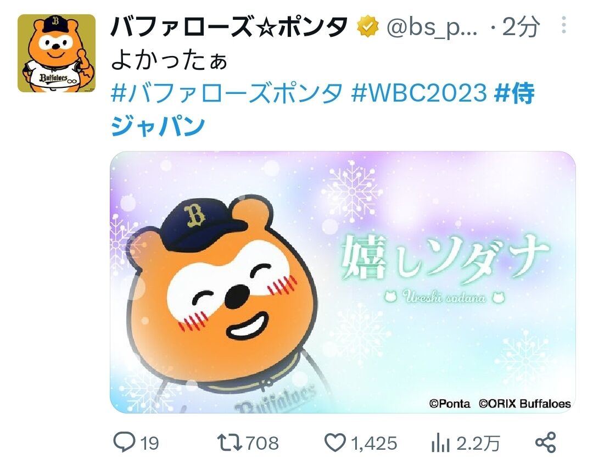Open the account name バファローズ☆ポンタ
593x464 pixels.
(229, 26)
